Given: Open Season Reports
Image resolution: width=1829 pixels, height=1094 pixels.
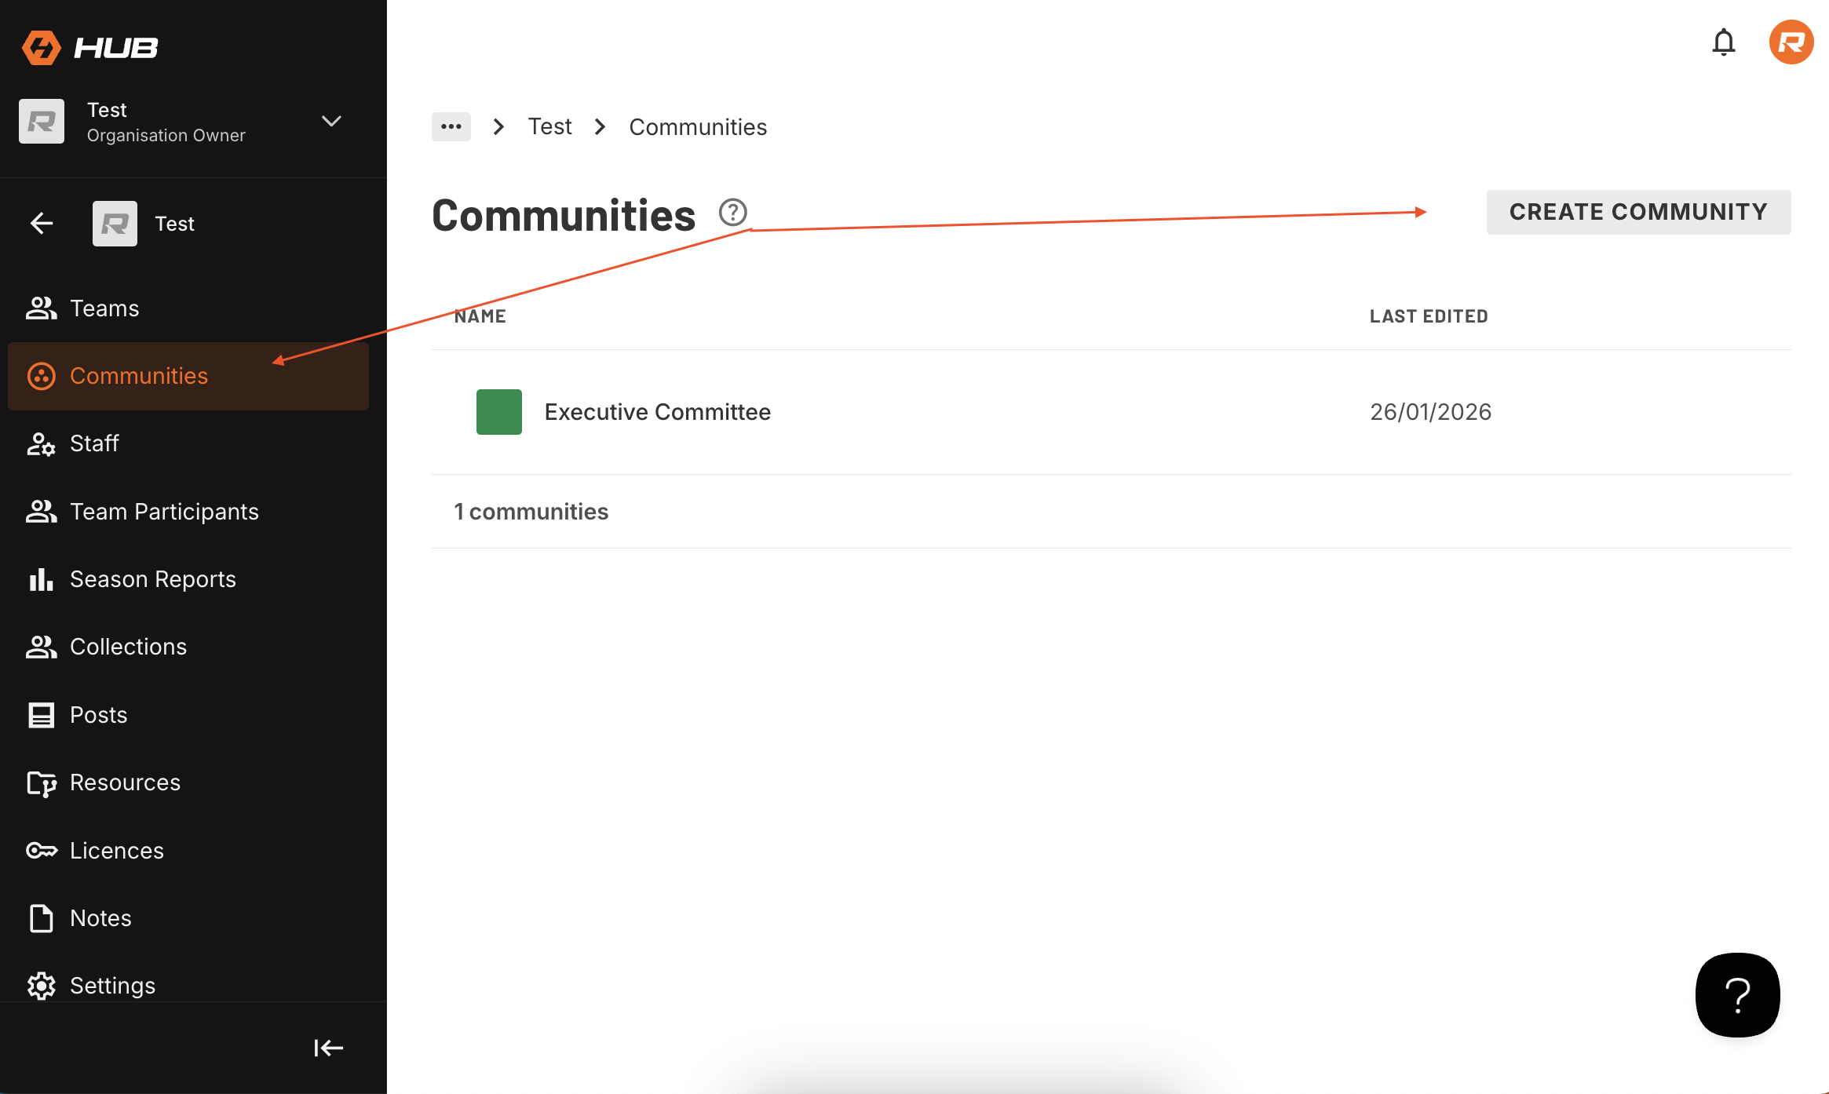Looking at the screenshot, I should coord(153,579).
